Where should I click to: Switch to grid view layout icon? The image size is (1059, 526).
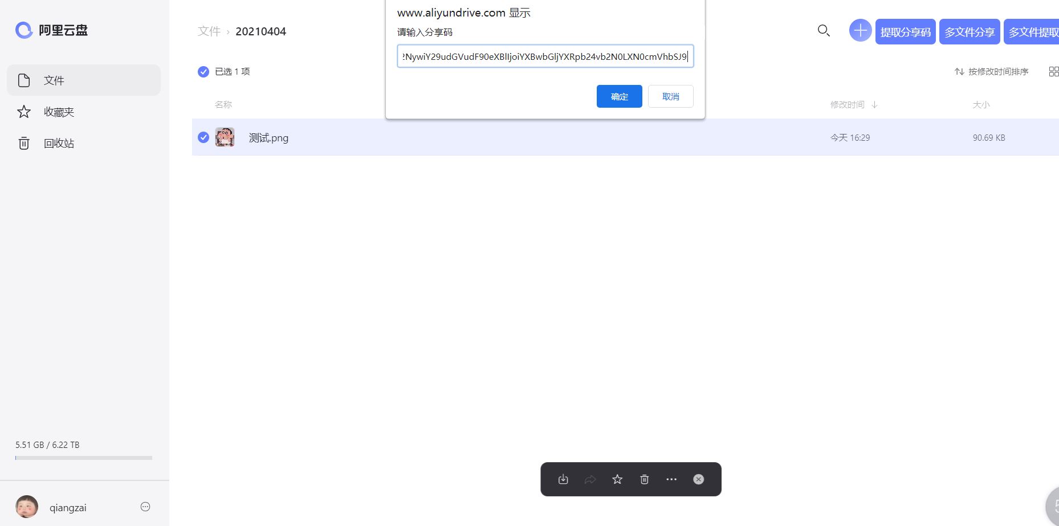tap(1053, 71)
